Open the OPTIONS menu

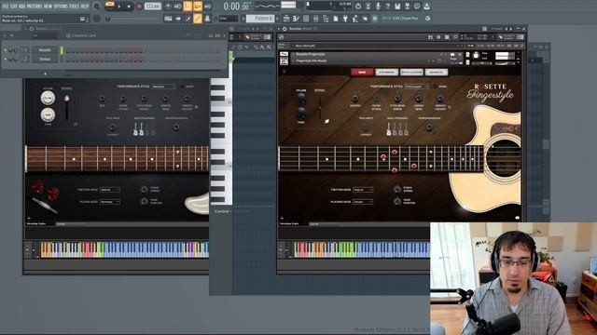[61, 7]
